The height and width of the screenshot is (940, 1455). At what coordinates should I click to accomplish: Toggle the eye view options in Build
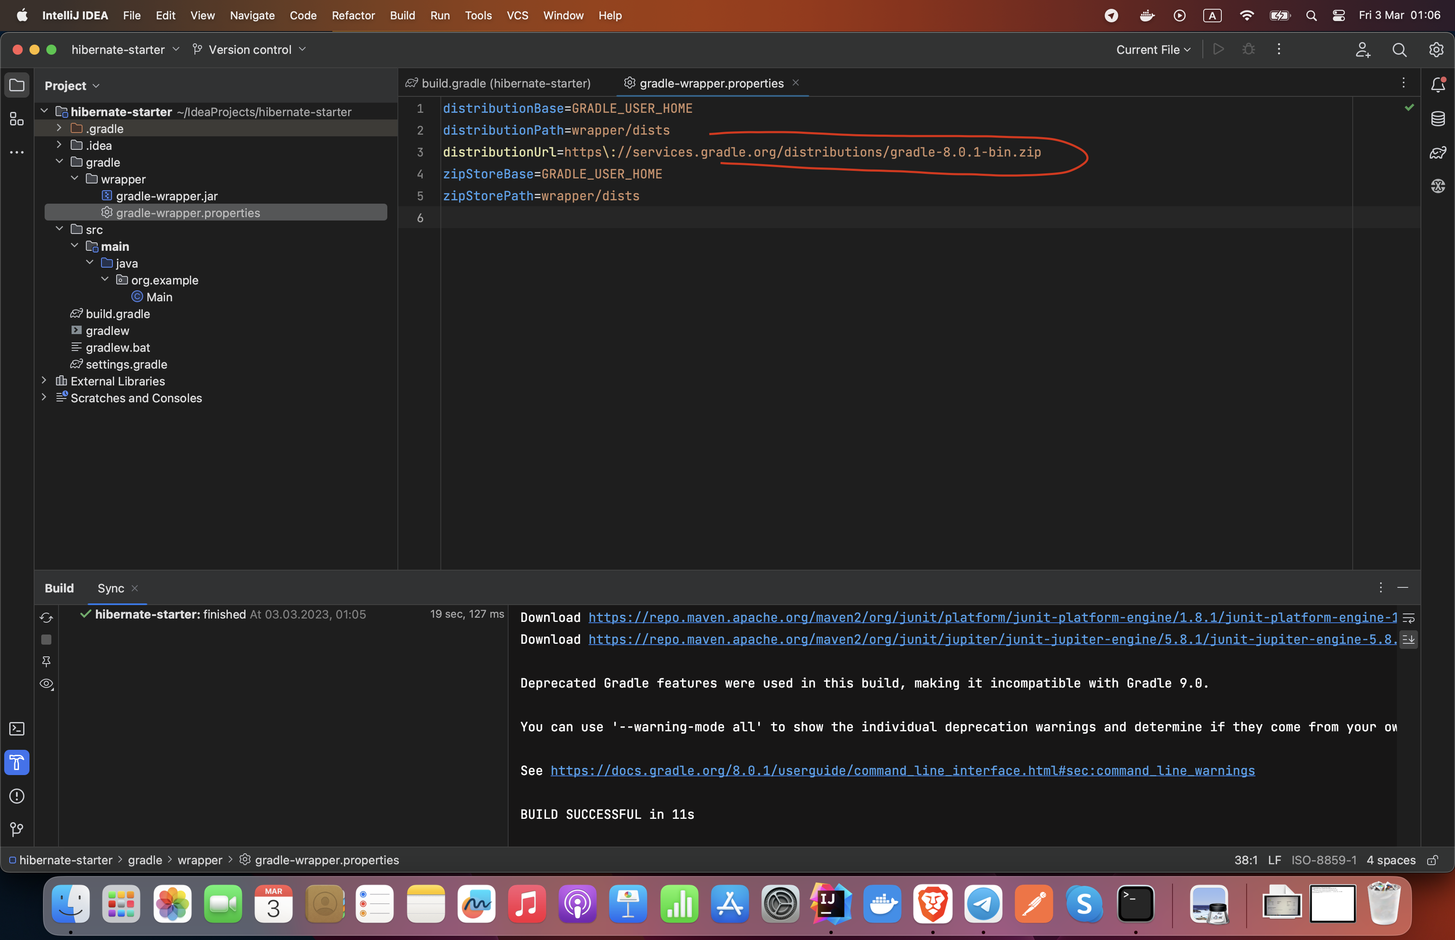(x=46, y=684)
